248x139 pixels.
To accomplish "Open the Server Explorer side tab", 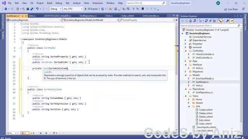I will (3, 21).
